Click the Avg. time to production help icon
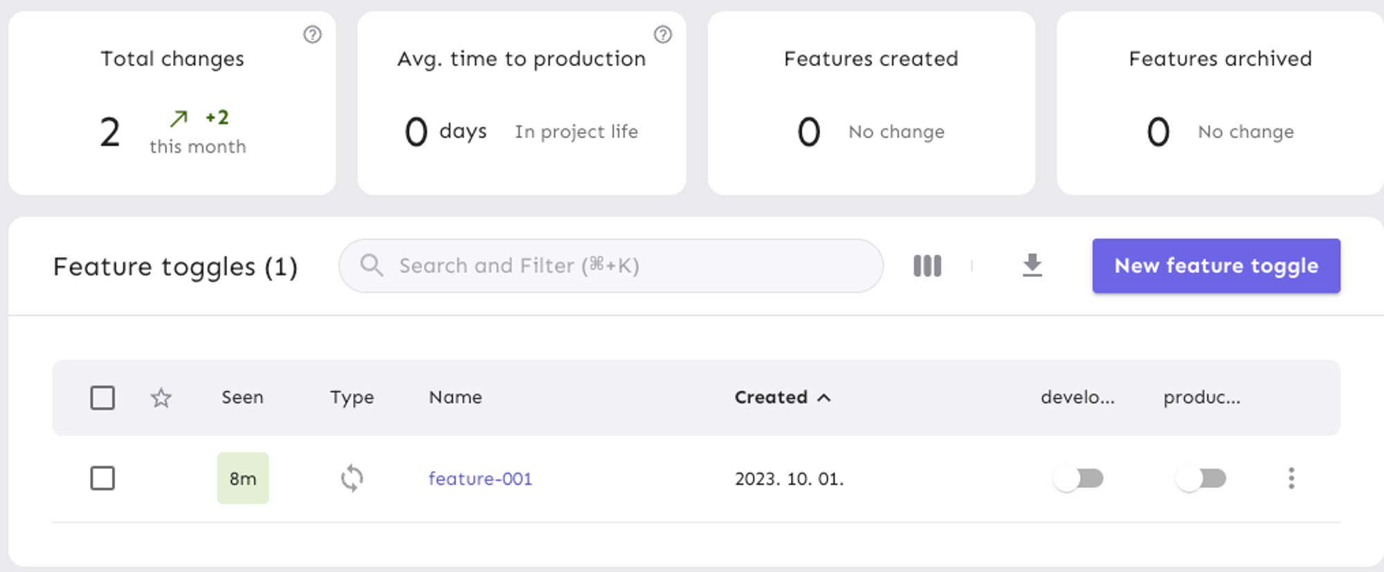The height and width of the screenshot is (572, 1384). coord(662,35)
